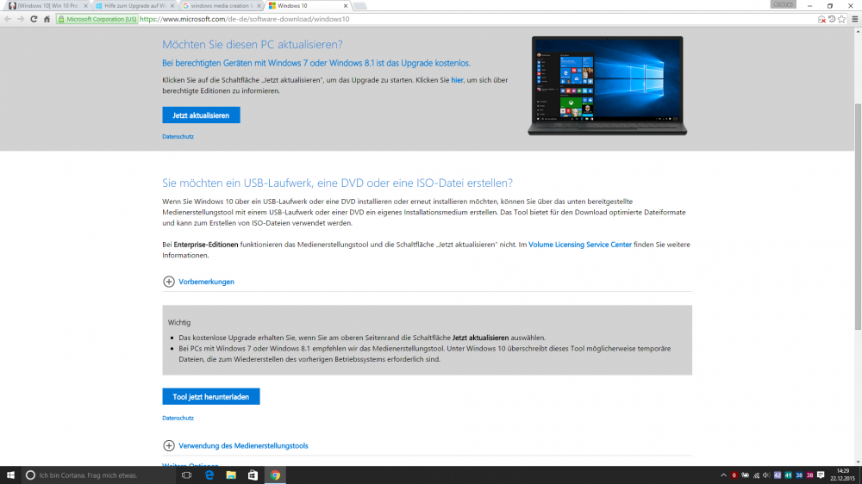Open the Volume Licensing Service Center link
Viewport: 862px width, 484px height.
pyautogui.click(x=579, y=245)
